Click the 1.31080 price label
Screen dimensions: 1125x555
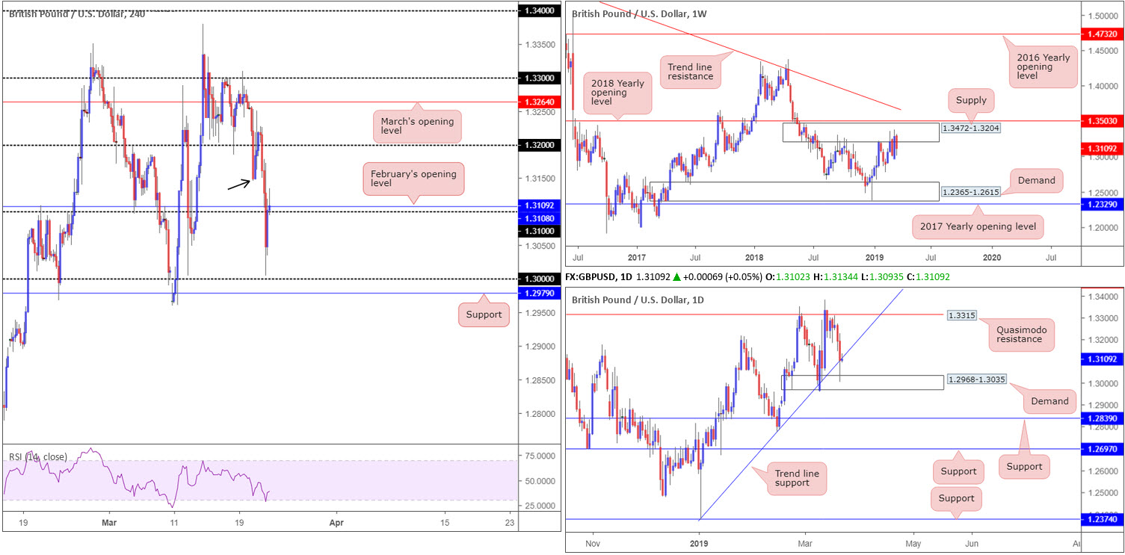(539, 218)
